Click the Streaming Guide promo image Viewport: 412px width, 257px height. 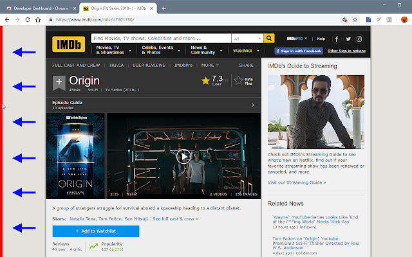point(316,112)
